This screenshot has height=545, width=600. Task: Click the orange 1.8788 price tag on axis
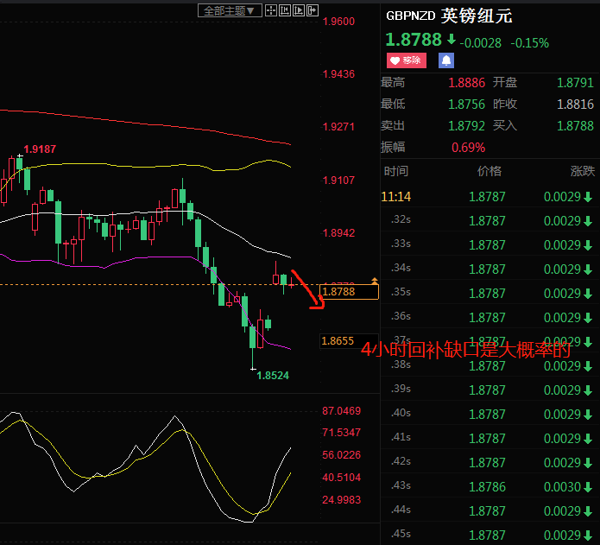tap(349, 292)
